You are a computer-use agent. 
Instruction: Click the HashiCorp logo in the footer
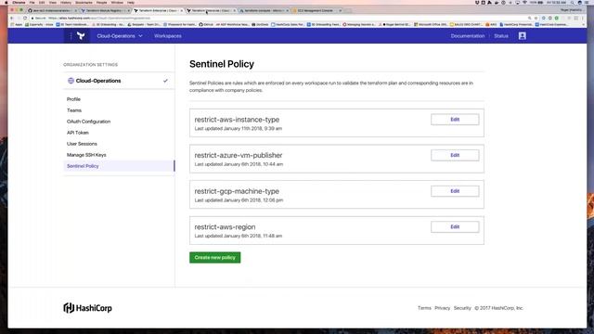coord(87,308)
